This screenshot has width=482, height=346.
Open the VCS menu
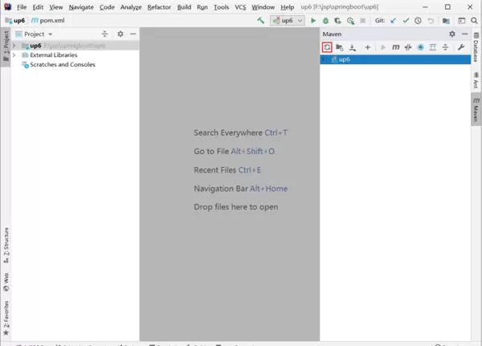[240, 7]
